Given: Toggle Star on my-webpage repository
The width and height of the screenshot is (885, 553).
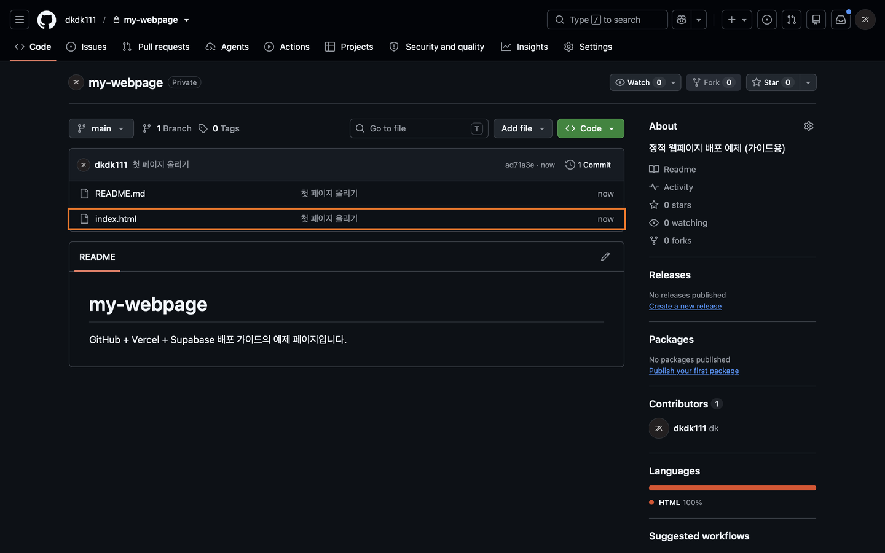Looking at the screenshot, I should pyautogui.click(x=773, y=82).
